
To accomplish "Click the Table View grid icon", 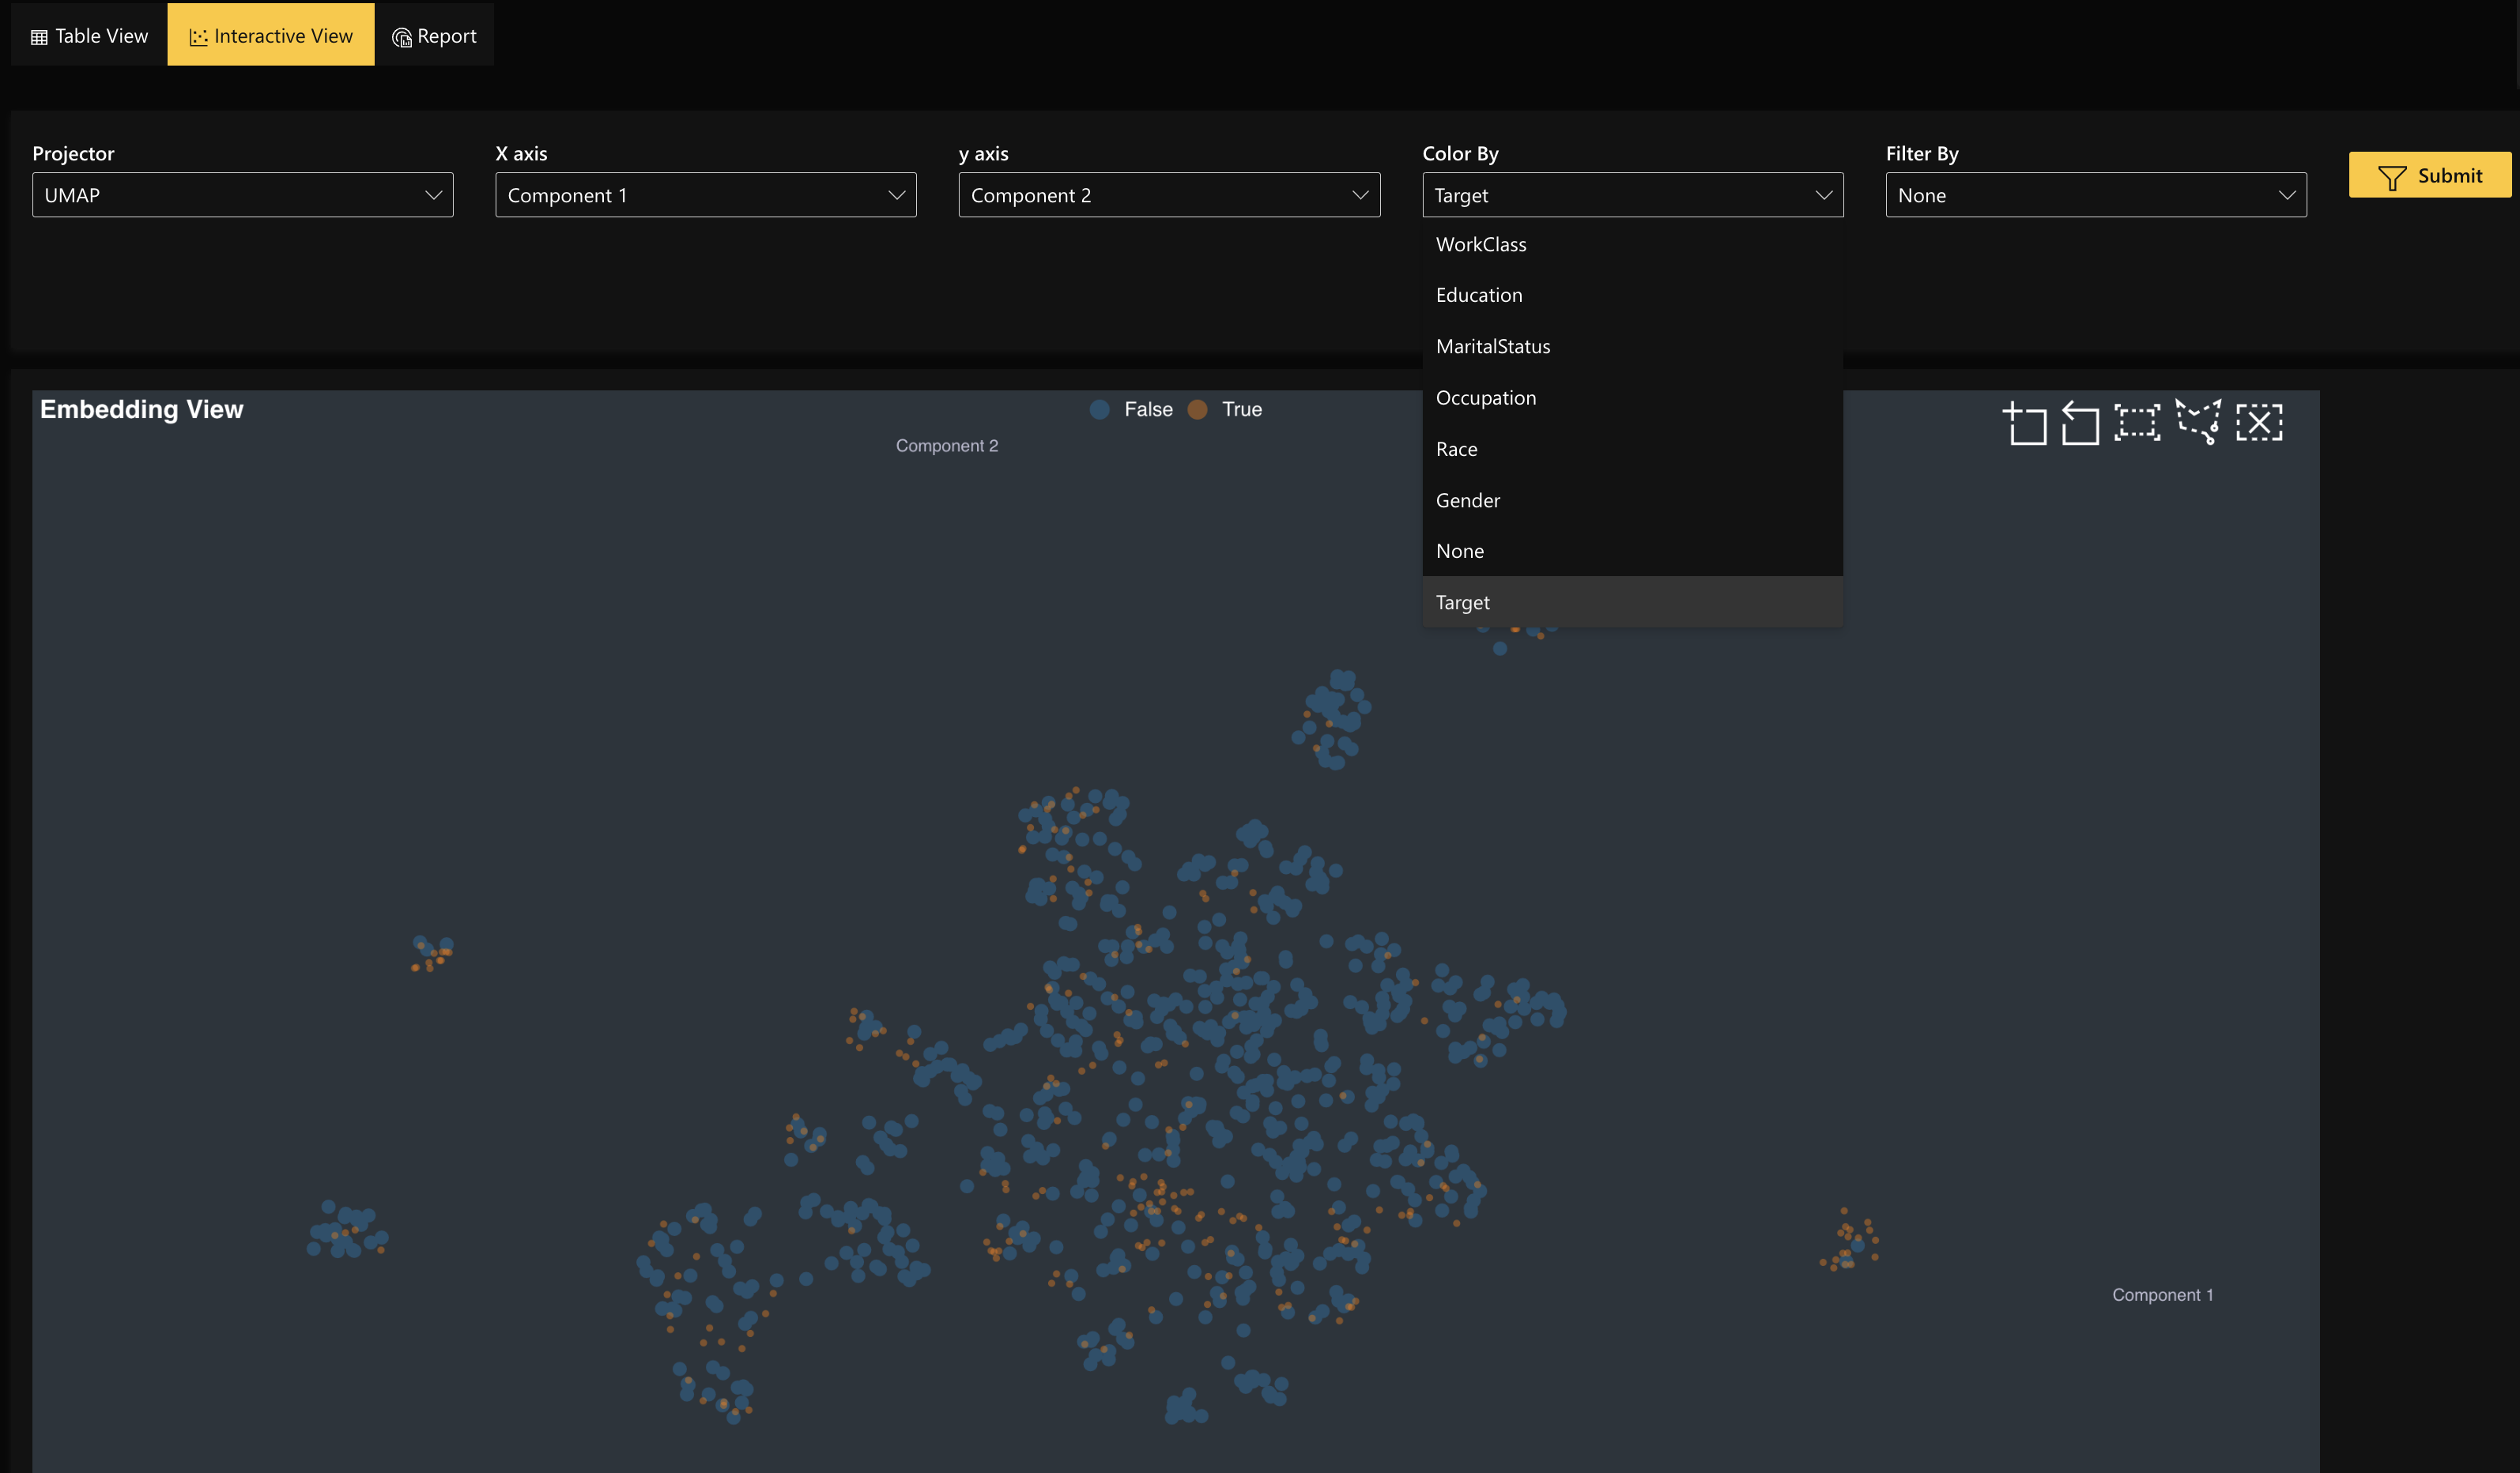I will [x=39, y=37].
